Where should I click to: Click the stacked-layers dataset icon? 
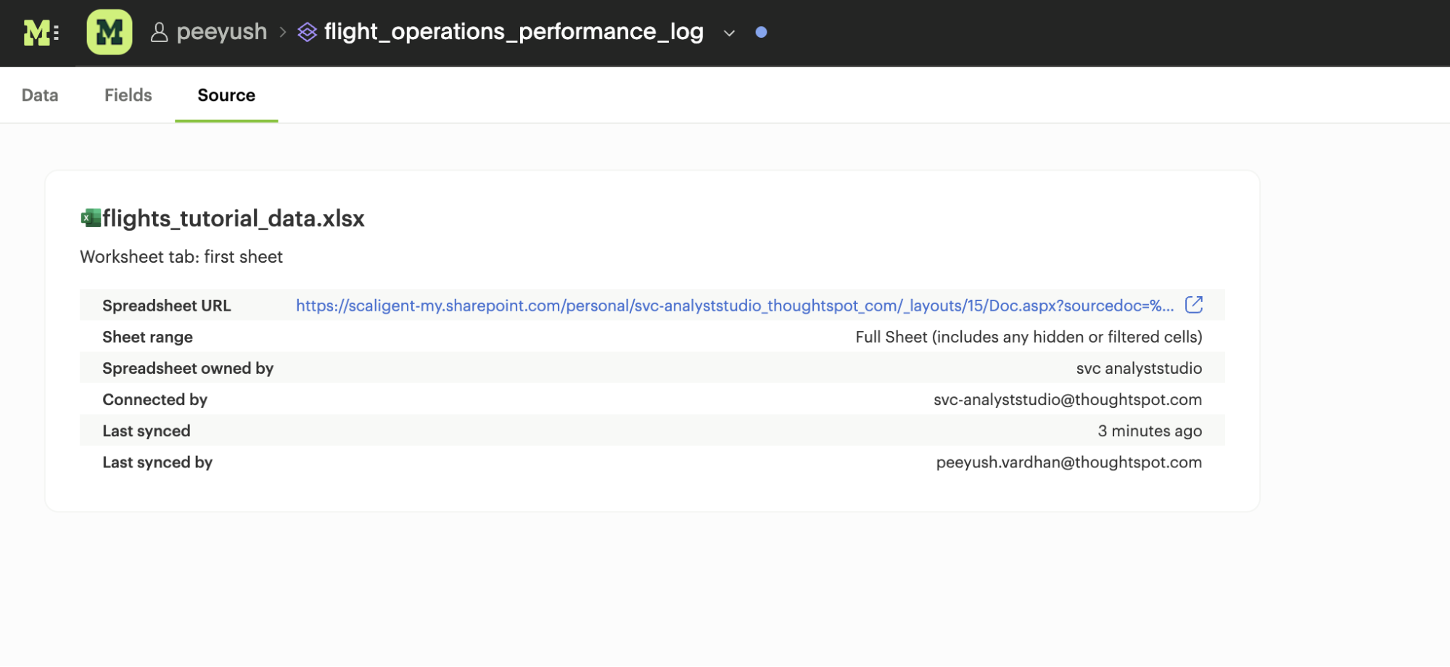308,33
